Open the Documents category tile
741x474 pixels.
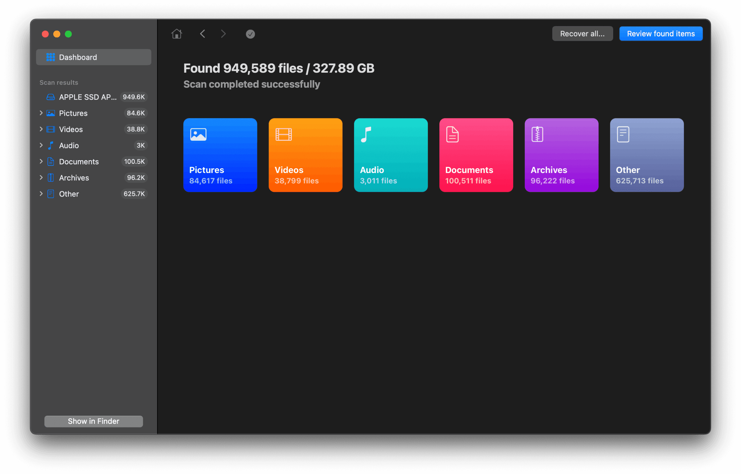tap(476, 155)
